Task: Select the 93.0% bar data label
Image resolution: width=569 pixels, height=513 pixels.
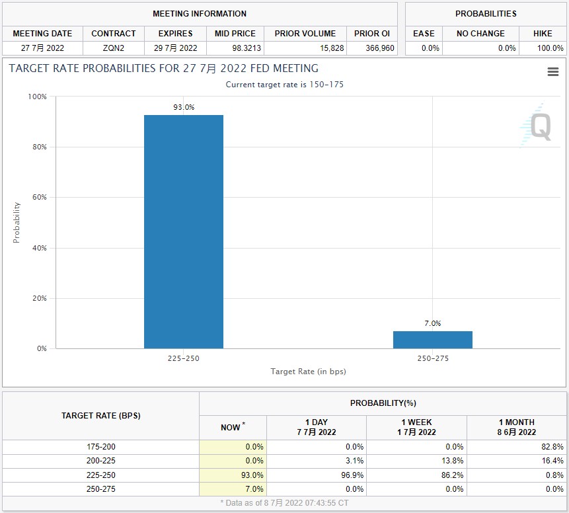Action: click(x=184, y=107)
